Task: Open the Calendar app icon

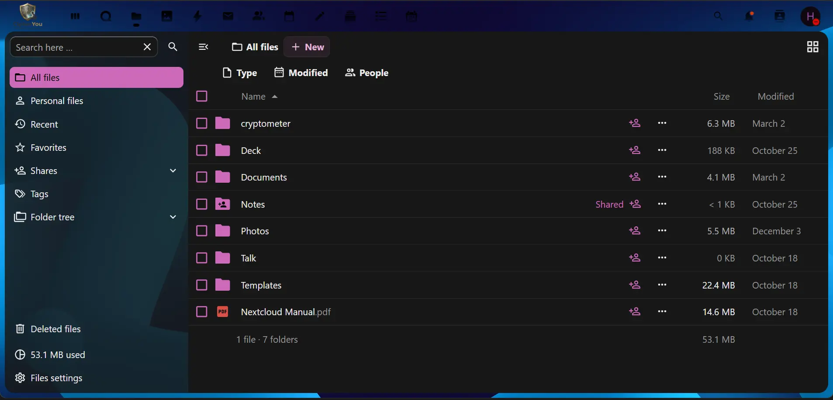Action: [x=289, y=17]
